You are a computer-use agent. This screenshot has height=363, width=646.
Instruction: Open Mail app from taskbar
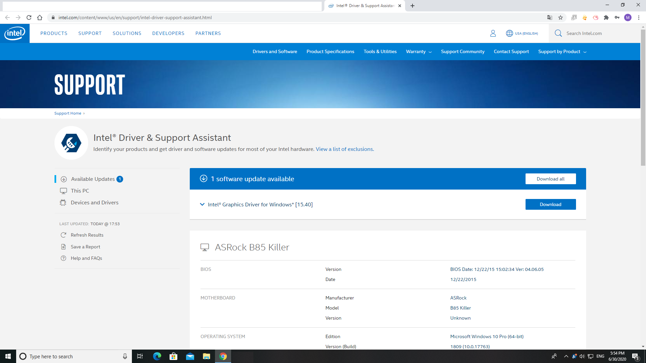tap(190, 356)
